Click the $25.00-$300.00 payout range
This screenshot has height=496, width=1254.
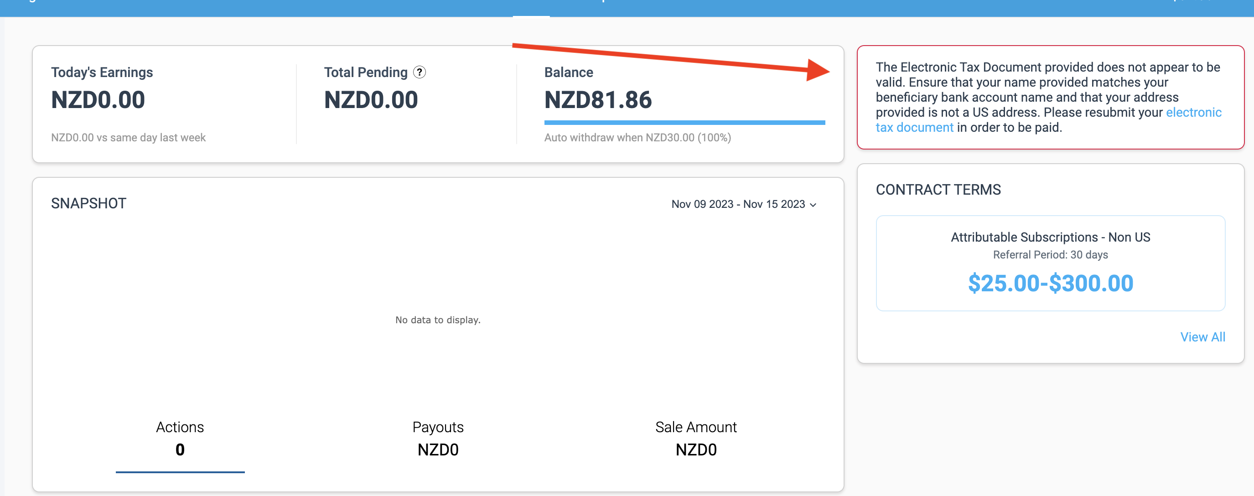point(1050,283)
